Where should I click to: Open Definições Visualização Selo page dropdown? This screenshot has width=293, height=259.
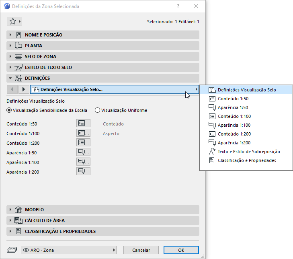tap(115, 89)
